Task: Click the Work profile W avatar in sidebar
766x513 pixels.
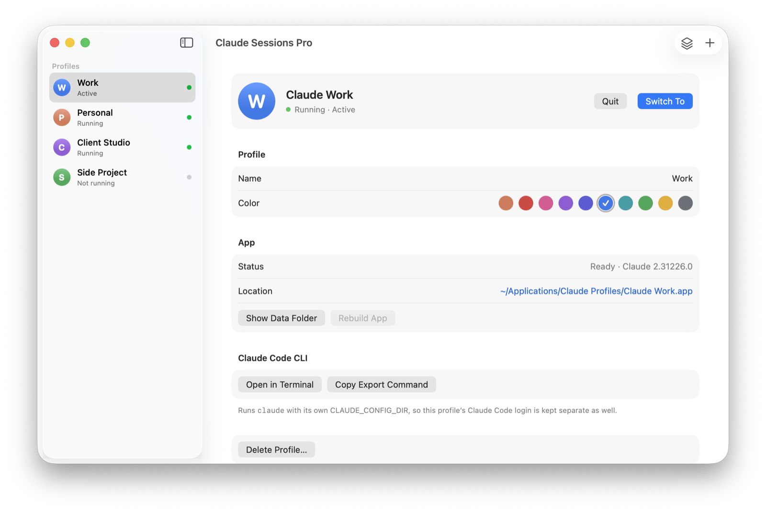Action: [x=62, y=88]
